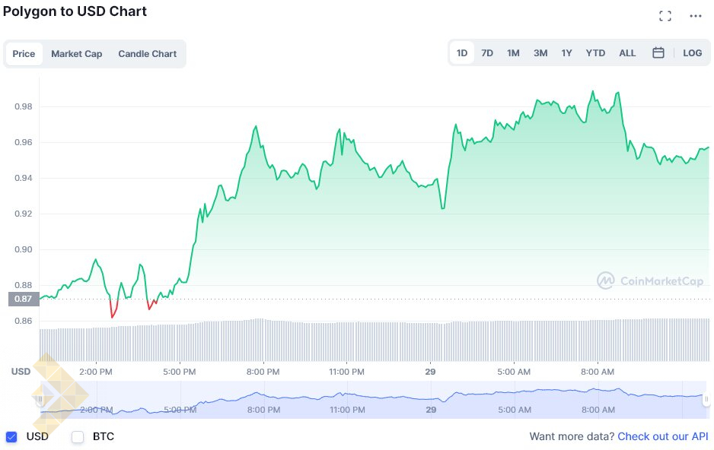Toggle LOG scale on chart
Screen dimensions: 714x450
[693, 53]
